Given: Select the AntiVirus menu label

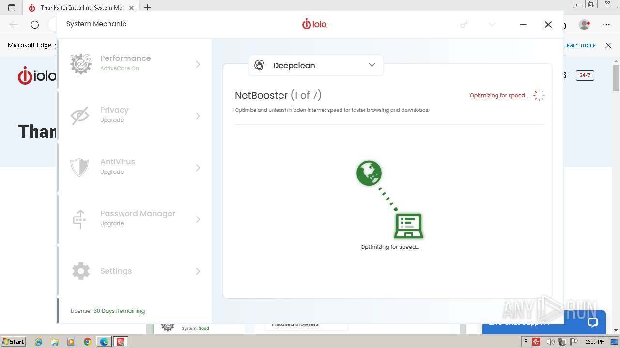Looking at the screenshot, I should (x=118, y=161).
